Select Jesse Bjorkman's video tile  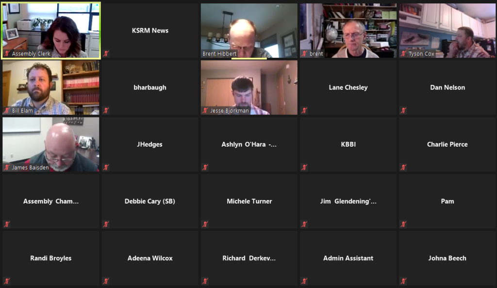(249, 87)
